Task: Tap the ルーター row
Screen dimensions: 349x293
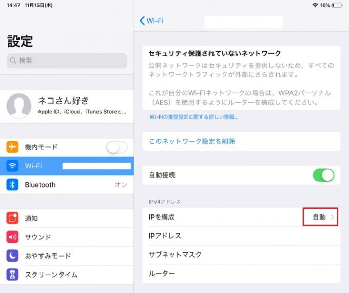Action: [x=241, y=274]
